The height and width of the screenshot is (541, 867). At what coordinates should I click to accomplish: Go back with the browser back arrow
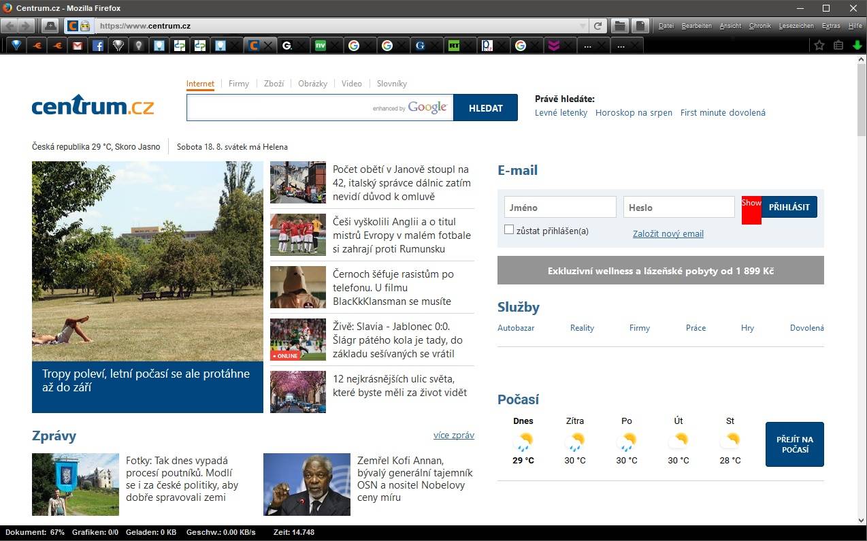click(x=10, y=27)
